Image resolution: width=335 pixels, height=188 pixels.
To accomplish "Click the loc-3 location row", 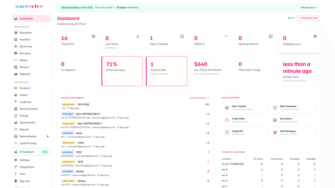I will click(269, 181).
